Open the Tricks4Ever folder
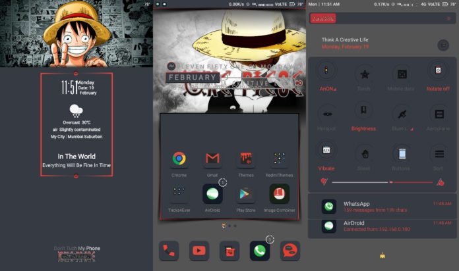 pos(179,193)
